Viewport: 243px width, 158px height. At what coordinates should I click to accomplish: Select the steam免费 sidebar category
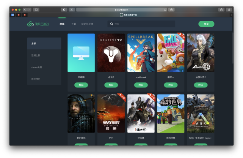pyautogui.click(x=44, y=67)
